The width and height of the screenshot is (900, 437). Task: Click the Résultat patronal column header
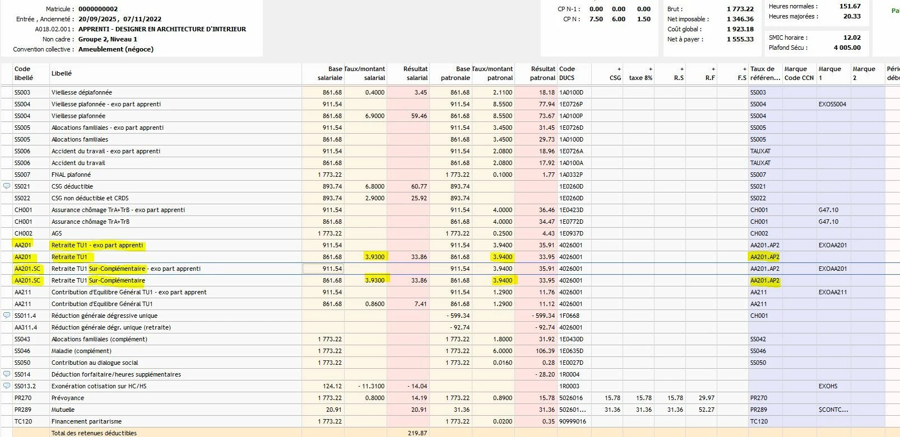[536, 73]
